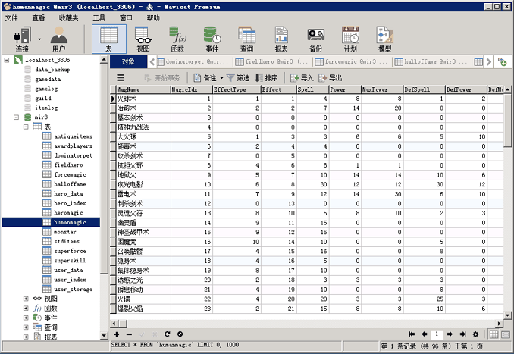Viewport: 514px width, 354px height.
Task: Open the 备份 (Backup) toolbar icon
Action: [x=315, y=38]
